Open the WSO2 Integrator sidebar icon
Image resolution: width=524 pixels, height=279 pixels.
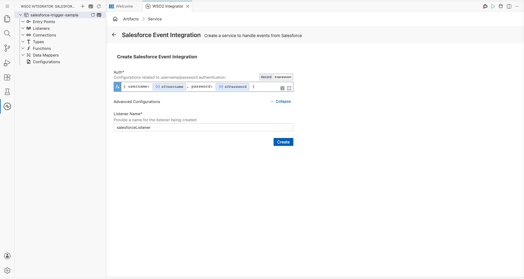[x=7, y=106]
